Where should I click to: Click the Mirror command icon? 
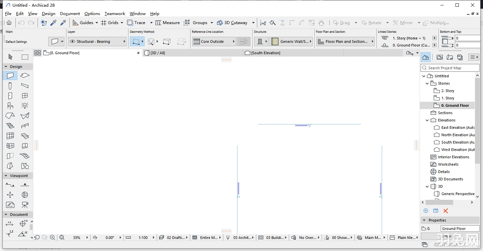tap(396, 22)
